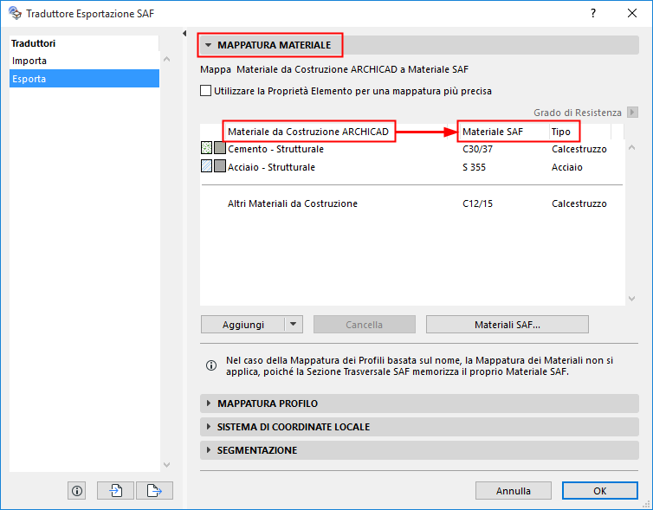This screenshot has width=653, height=510.
Task: Click Calcestruzzo type for Cemento - Strutturale
Action: [x=579, y=149]
